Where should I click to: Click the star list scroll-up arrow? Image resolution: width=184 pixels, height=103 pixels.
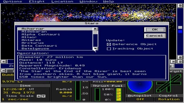(95, 29)
